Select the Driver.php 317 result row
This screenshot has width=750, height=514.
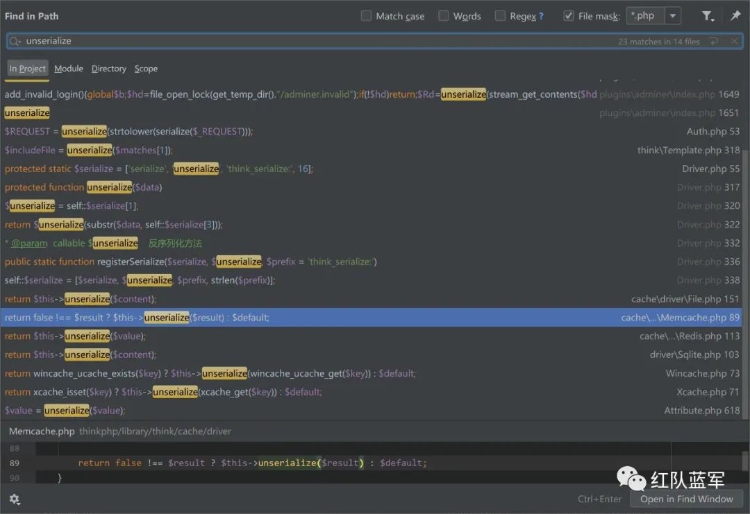click(371, 187)
